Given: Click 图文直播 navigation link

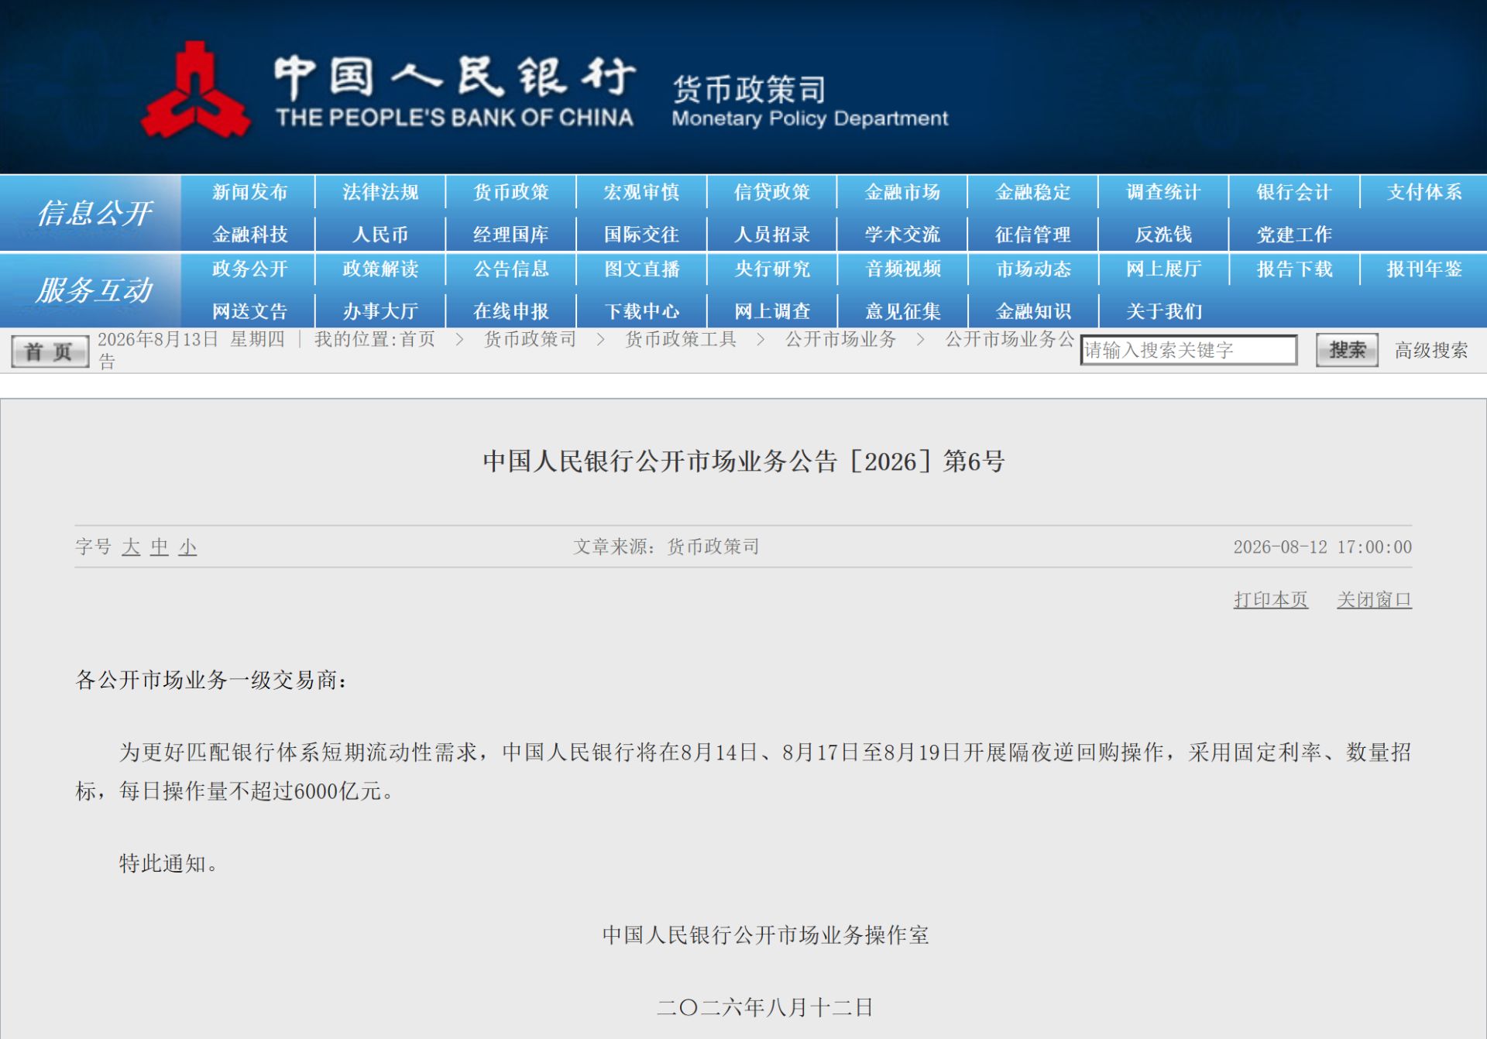Looking at the screenshot, I should 641,269.
